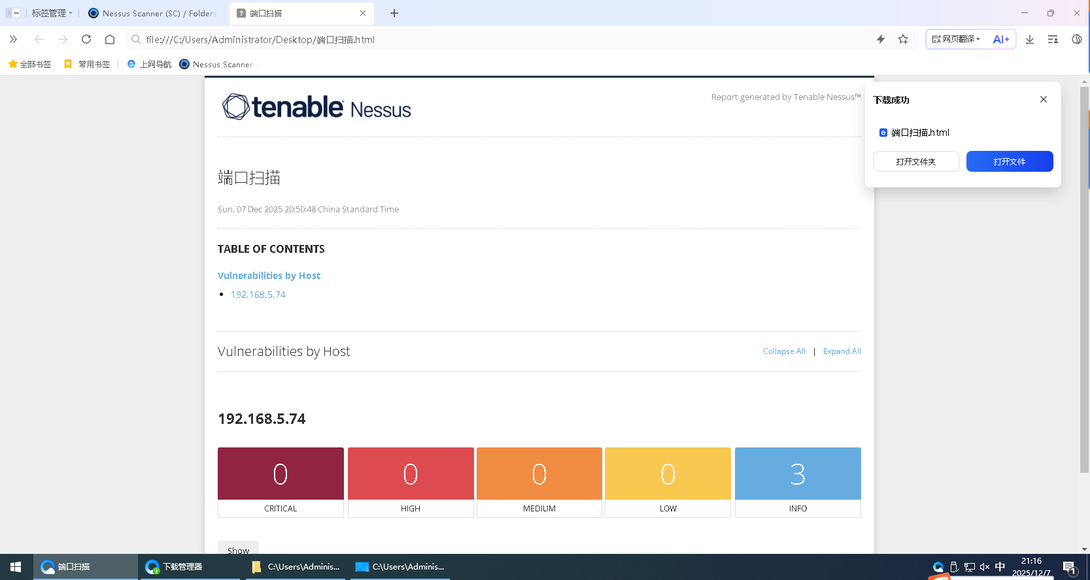Bookmark page with the star icon
The height and width of the screenshot is (580, 1090).
903,39
